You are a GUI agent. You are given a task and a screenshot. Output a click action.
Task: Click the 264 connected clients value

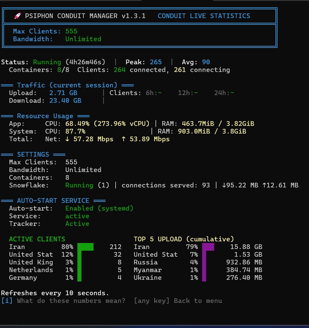point(119,70)
